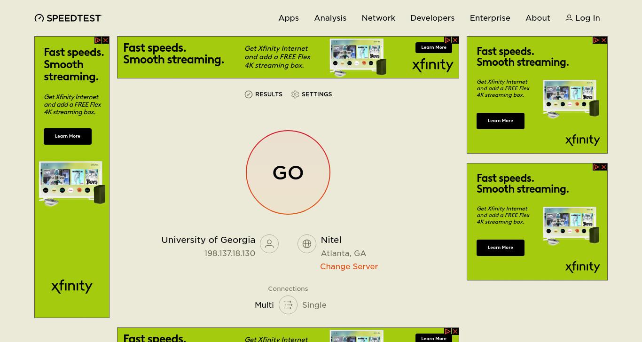Screen dimensions: 642x342
Task: Click AdChoices icon on bottom banner ad
Action: pos(448,332)
